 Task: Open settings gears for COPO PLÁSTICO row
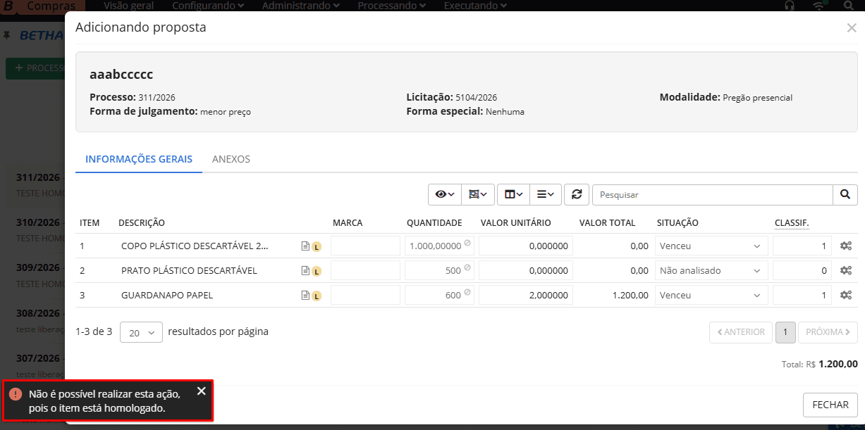(x=846, y=246)
